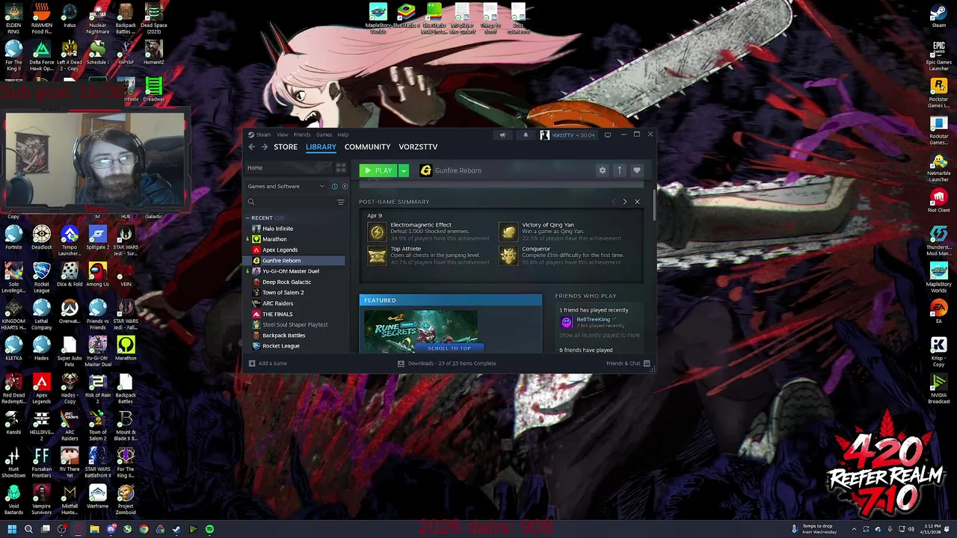Add Gunfire Reborn to favorites with the heart icon
The width and height of the screenshot is (957, 538).
click(637, 170)
